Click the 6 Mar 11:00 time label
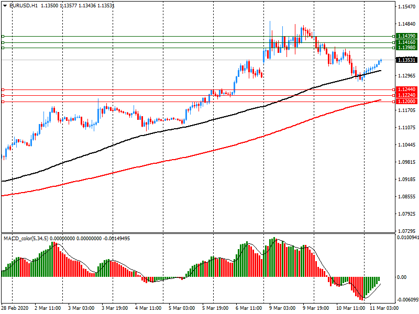The image size is (419, 314). pyautogui.click(x=249, y=308)
